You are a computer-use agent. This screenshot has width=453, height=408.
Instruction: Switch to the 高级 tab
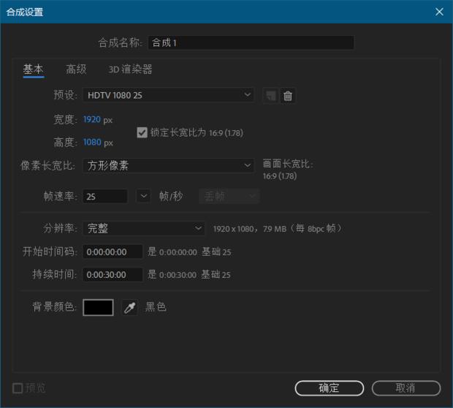pos(76,69)
